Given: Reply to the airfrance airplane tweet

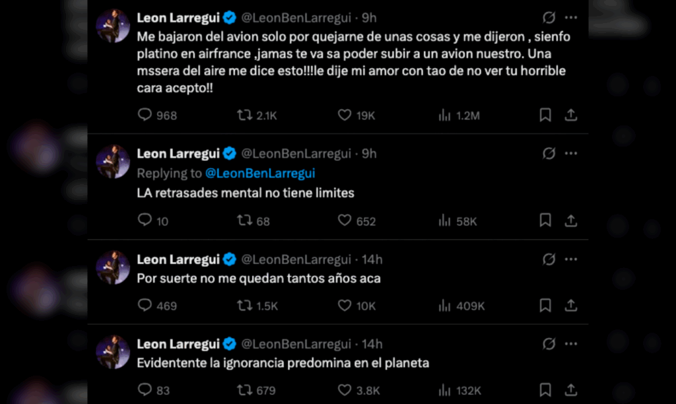Looking at the screenshot, I should click(145, 116).
